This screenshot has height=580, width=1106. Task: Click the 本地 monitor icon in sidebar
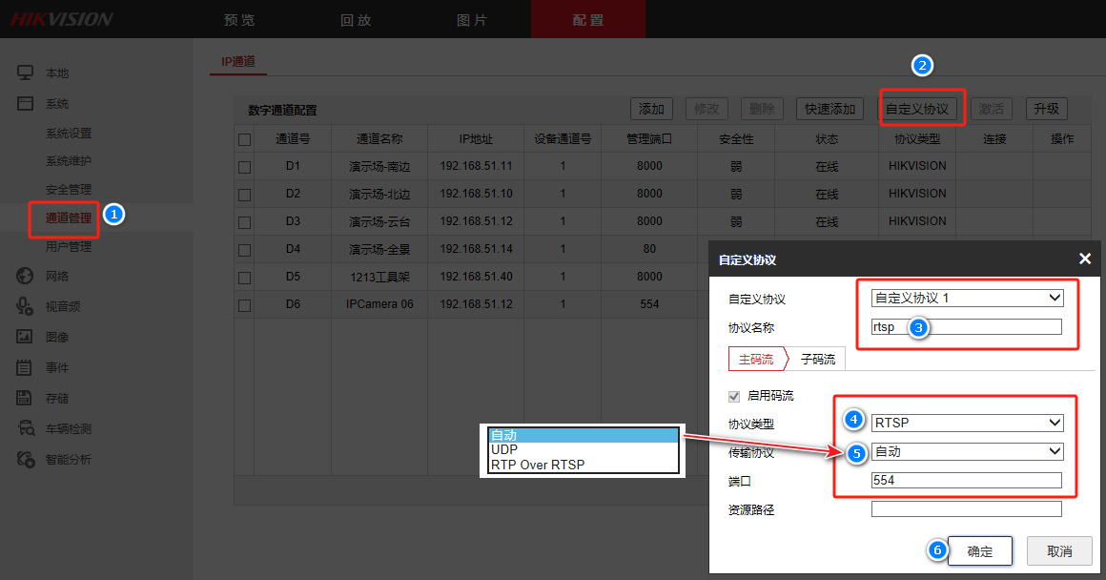[x=26, y=73]
